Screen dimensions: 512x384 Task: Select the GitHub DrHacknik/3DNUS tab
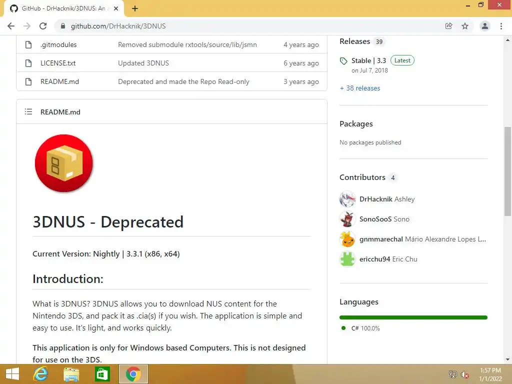tap(64, 8)
